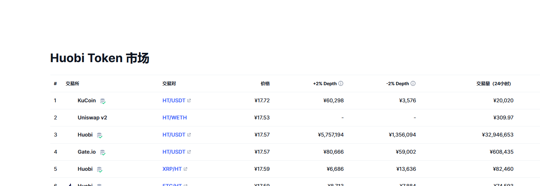Click the -2% depth value ¥1,356,094
This screenshot has width=540, height=186.
pos(403,135)
